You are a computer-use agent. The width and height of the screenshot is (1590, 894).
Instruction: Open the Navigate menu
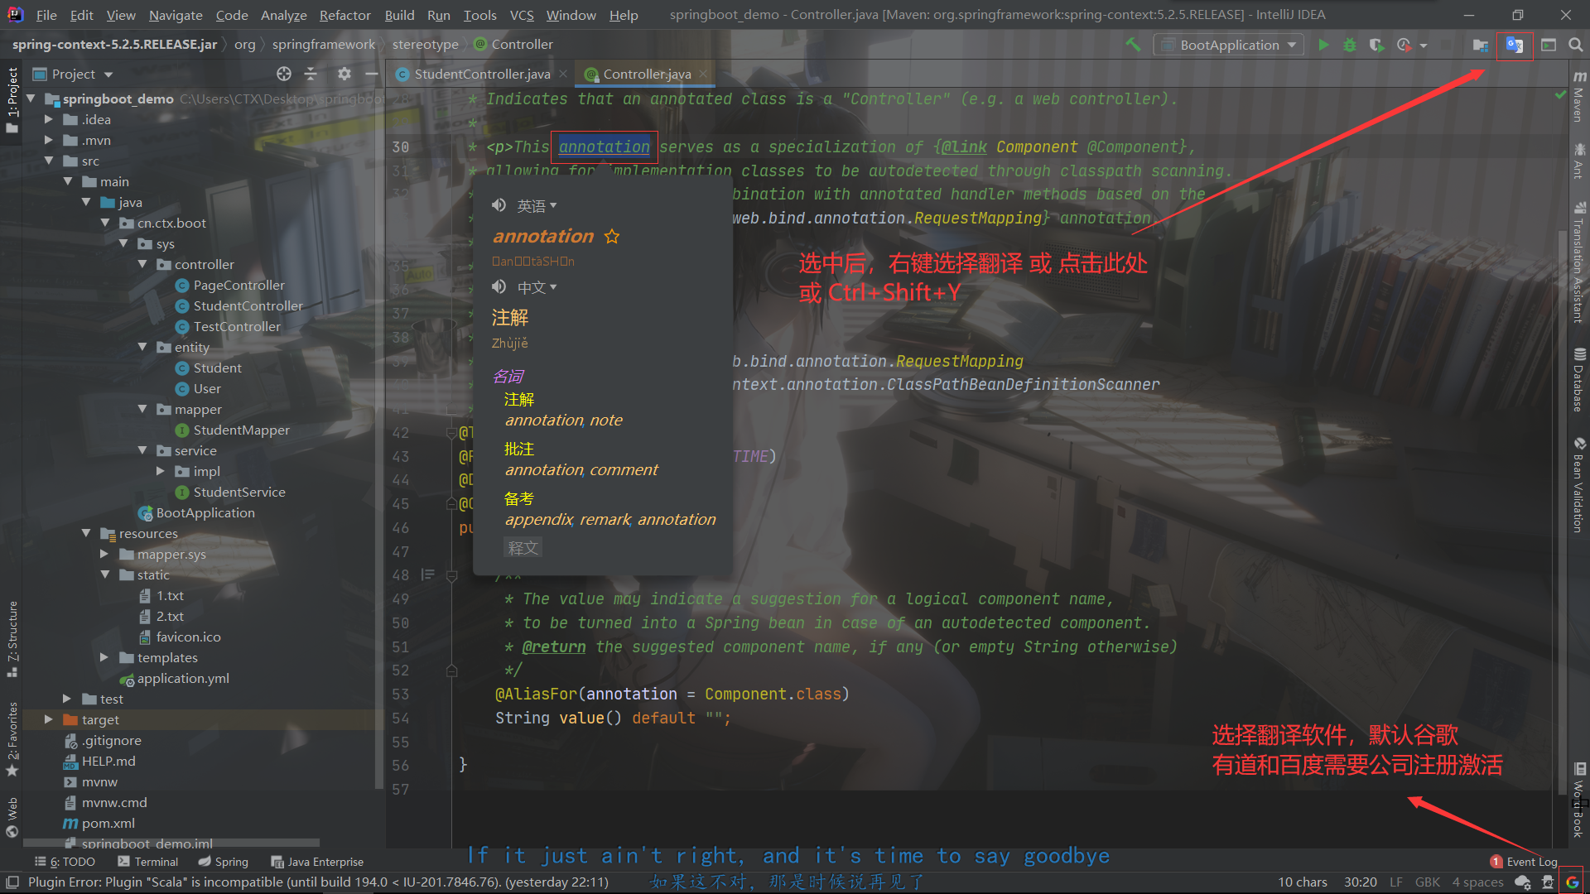pos(176,15)
